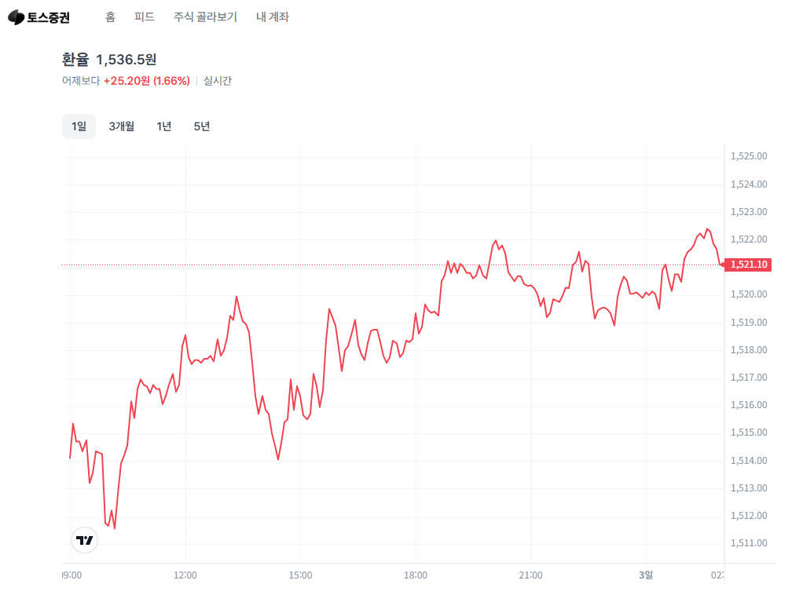Viewport: 792px width, 595px height.
Task: Click the 18:00 time axis label
Action: coord(415,575)
